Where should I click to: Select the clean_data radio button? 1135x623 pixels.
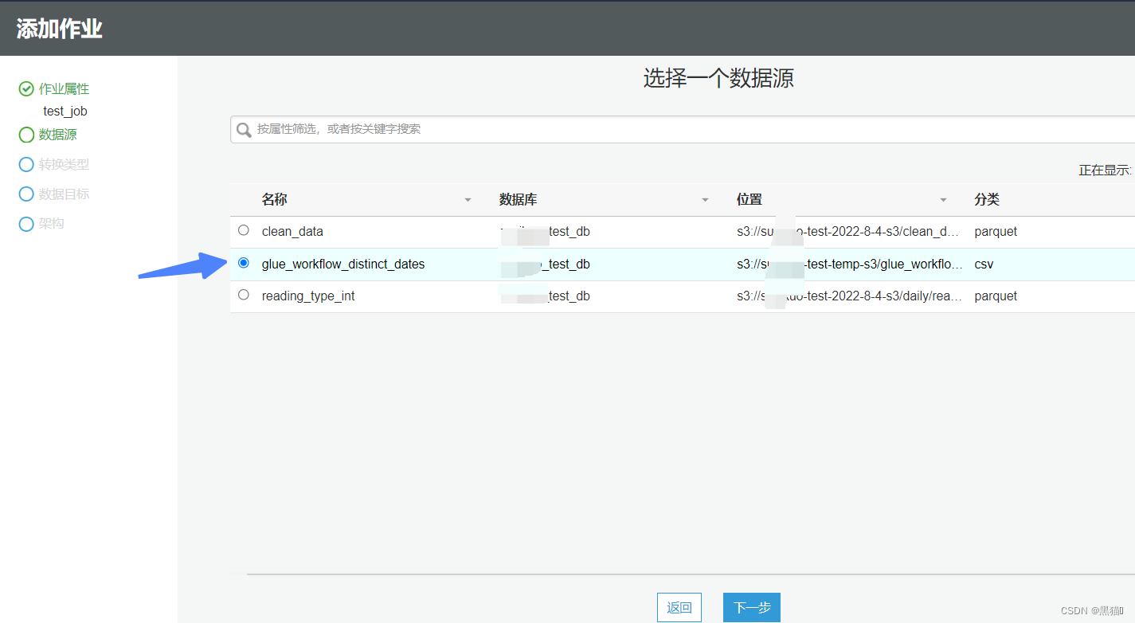pos(244,230)
